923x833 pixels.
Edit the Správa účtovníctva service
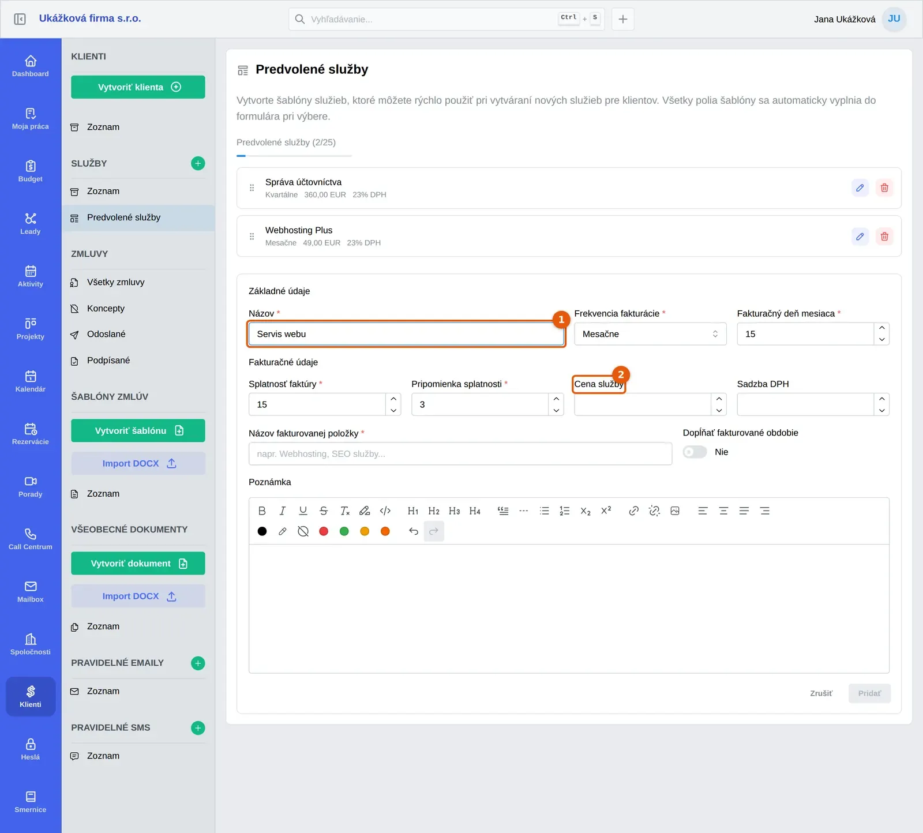[x=860, y=188]
